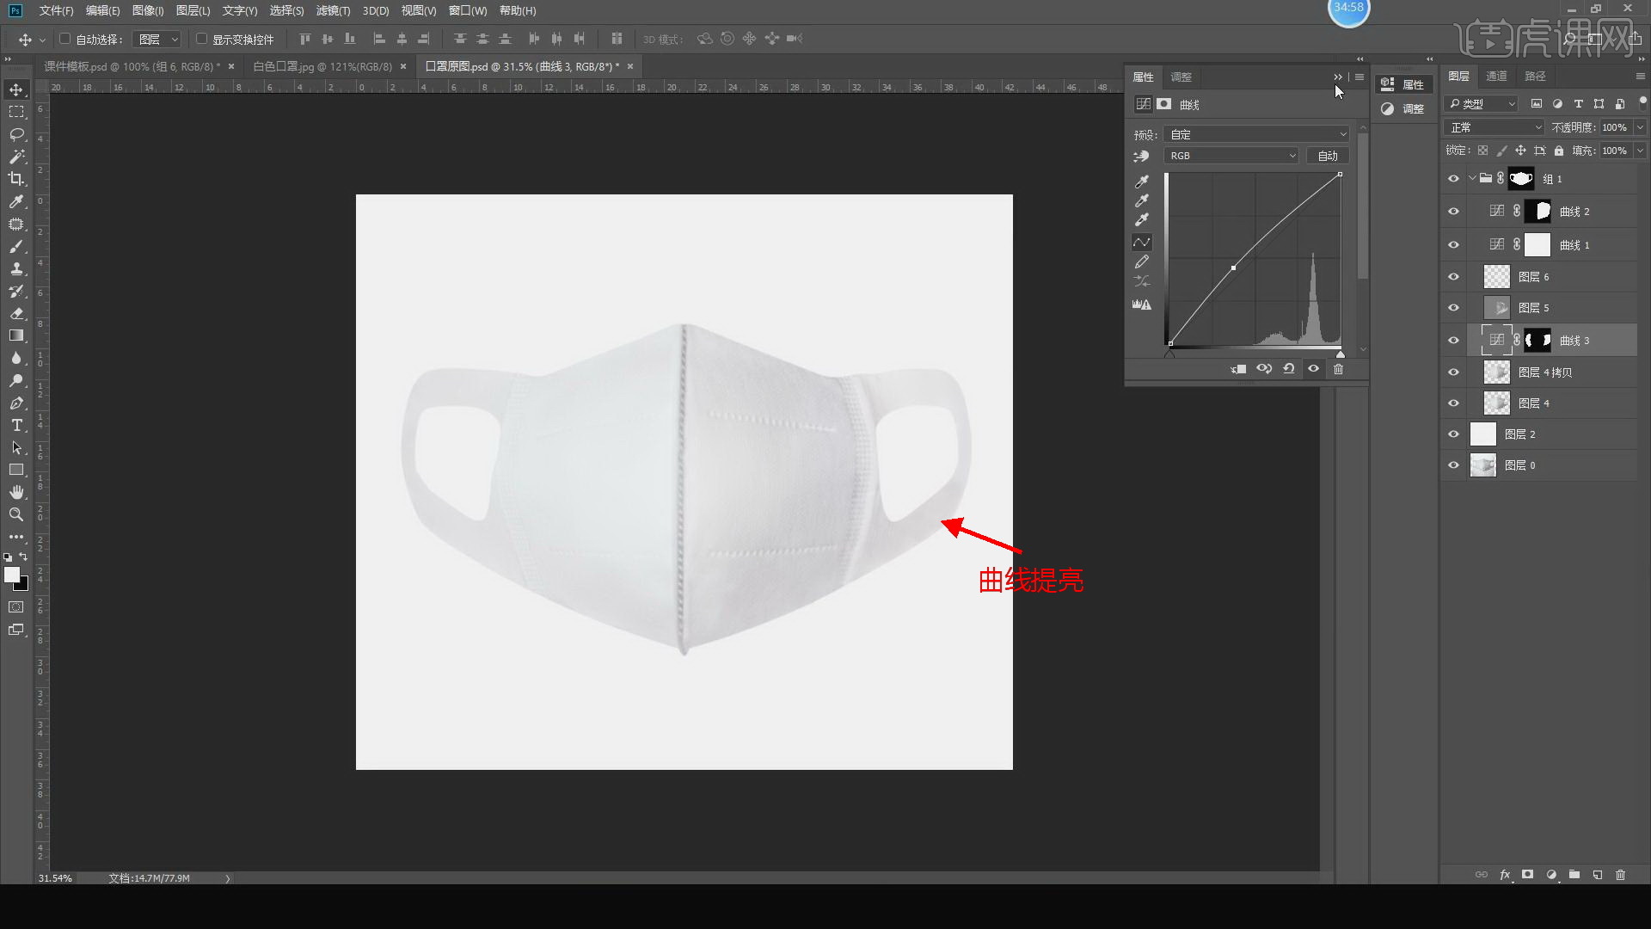Pick the gray point eyedropper in Curves
This screenshot has height=929, width=1651.
(1142, 200)
